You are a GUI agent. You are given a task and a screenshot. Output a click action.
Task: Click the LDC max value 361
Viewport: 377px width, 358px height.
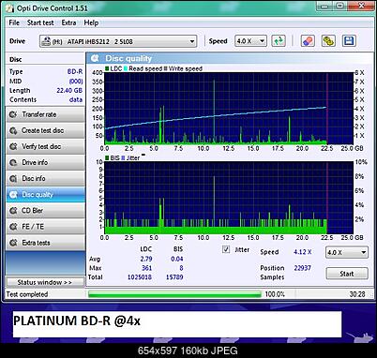(146, 268)
